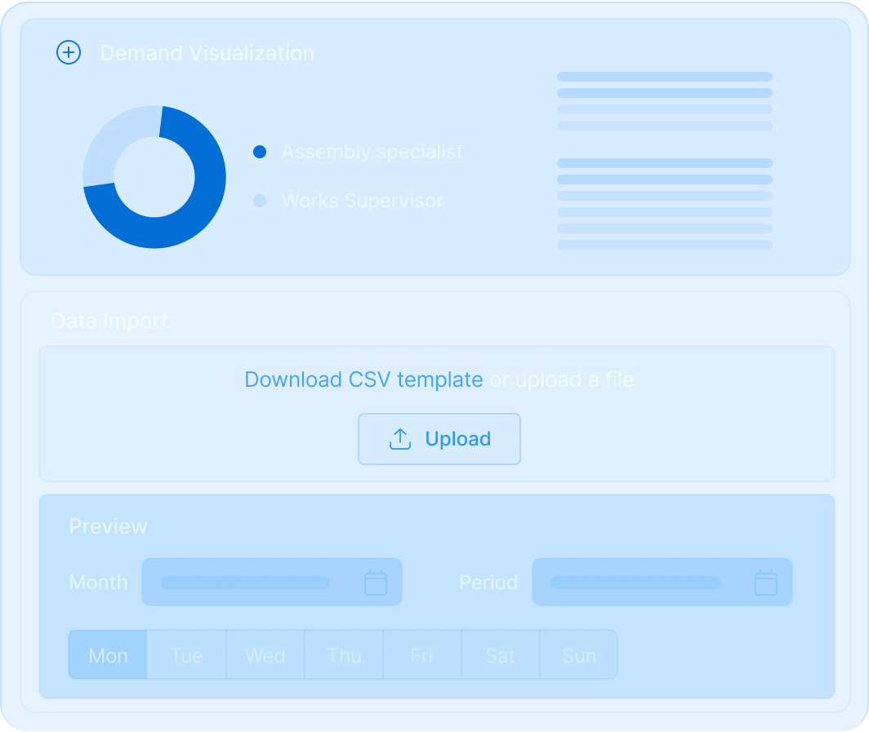Click the upload arrow icon in Upload button

400,439
